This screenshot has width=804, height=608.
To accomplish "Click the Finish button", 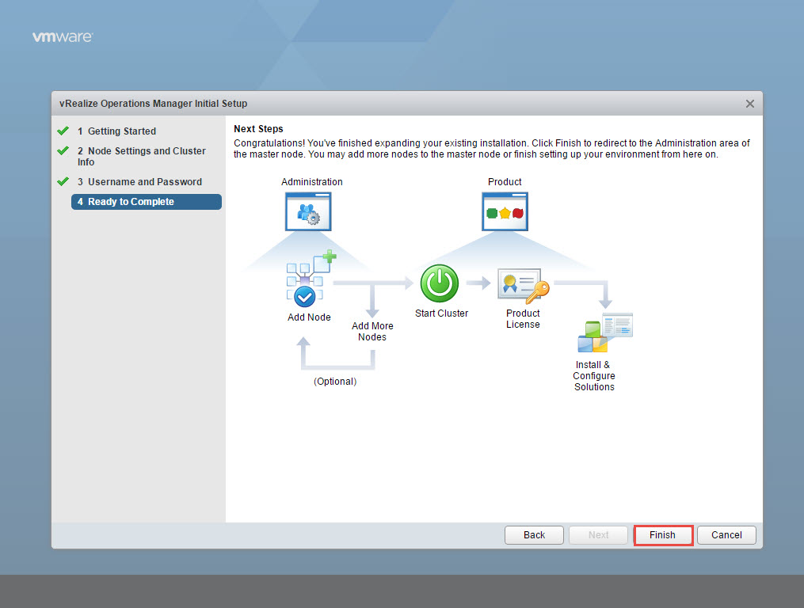I will (663, 534).
